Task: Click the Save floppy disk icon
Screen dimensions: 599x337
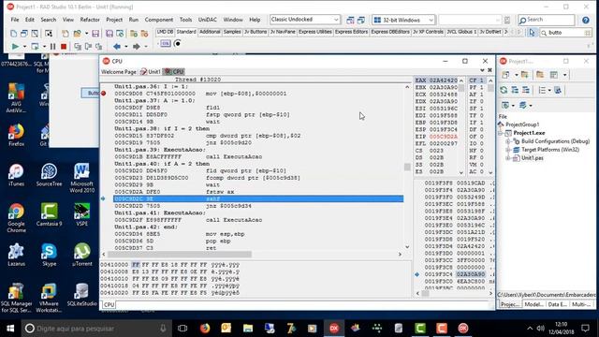Action: click(x=95, y=34)
